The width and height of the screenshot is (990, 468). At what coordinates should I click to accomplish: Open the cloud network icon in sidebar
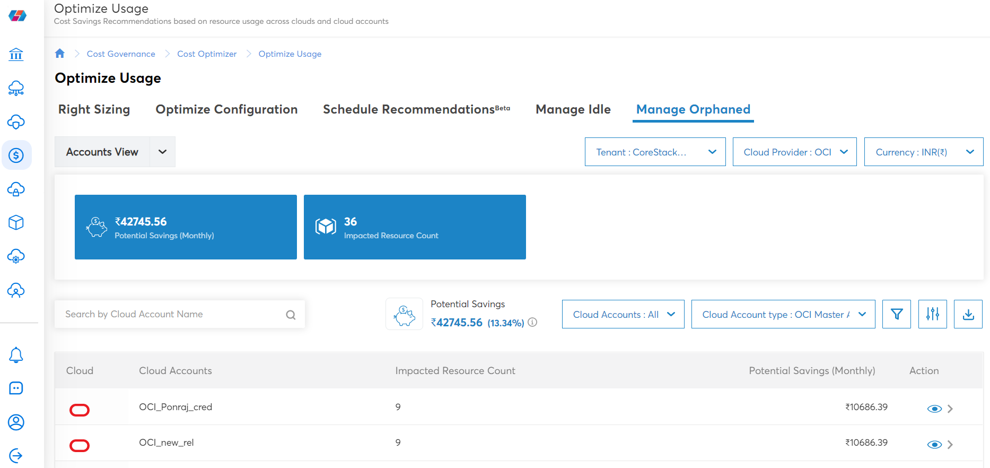tap(16, 88)
